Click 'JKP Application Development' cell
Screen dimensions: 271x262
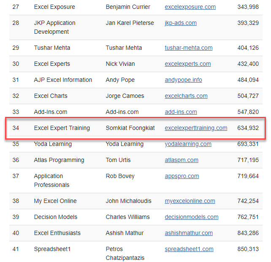54,27
